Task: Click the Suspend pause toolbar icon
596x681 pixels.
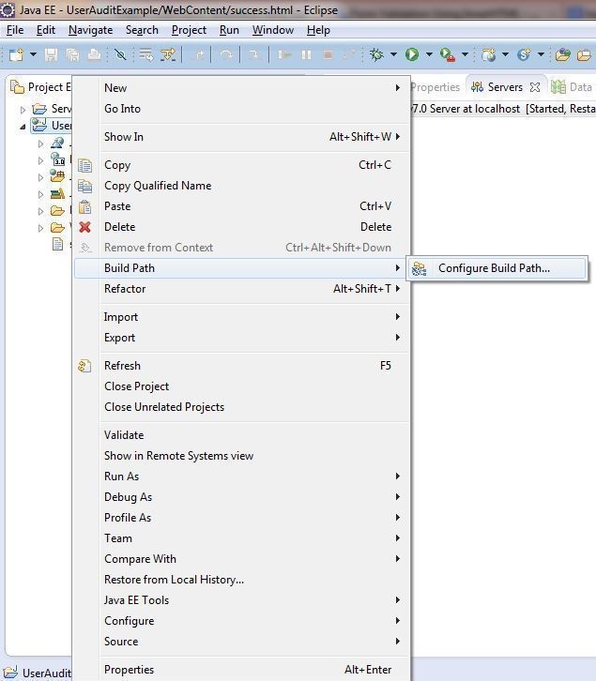Action: [306, 54]
